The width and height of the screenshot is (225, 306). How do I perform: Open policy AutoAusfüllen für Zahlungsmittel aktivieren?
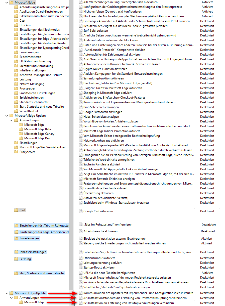pos(112,55)
